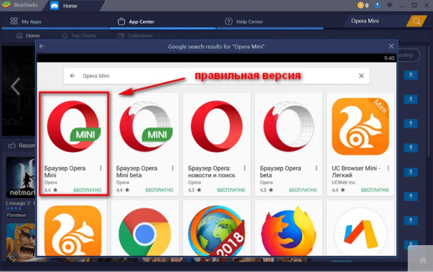Open options menu for Opera Mini beta

pos(173,168)
